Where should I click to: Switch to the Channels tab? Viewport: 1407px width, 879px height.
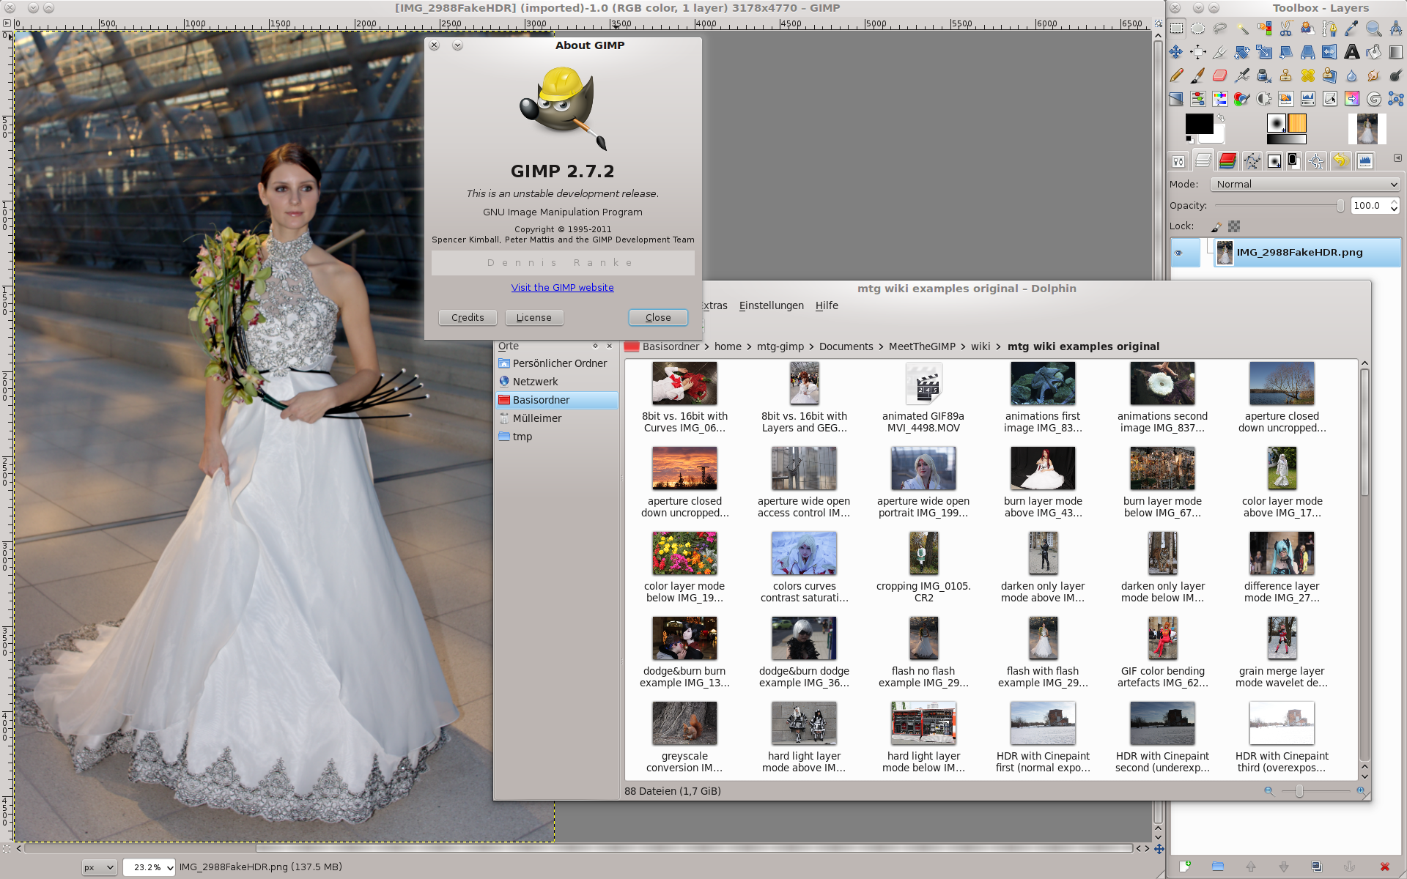click(x=1227, y=160)
